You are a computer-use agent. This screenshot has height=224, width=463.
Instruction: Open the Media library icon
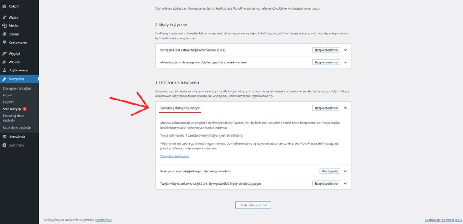pyautogui.click(x=5, y=26)
